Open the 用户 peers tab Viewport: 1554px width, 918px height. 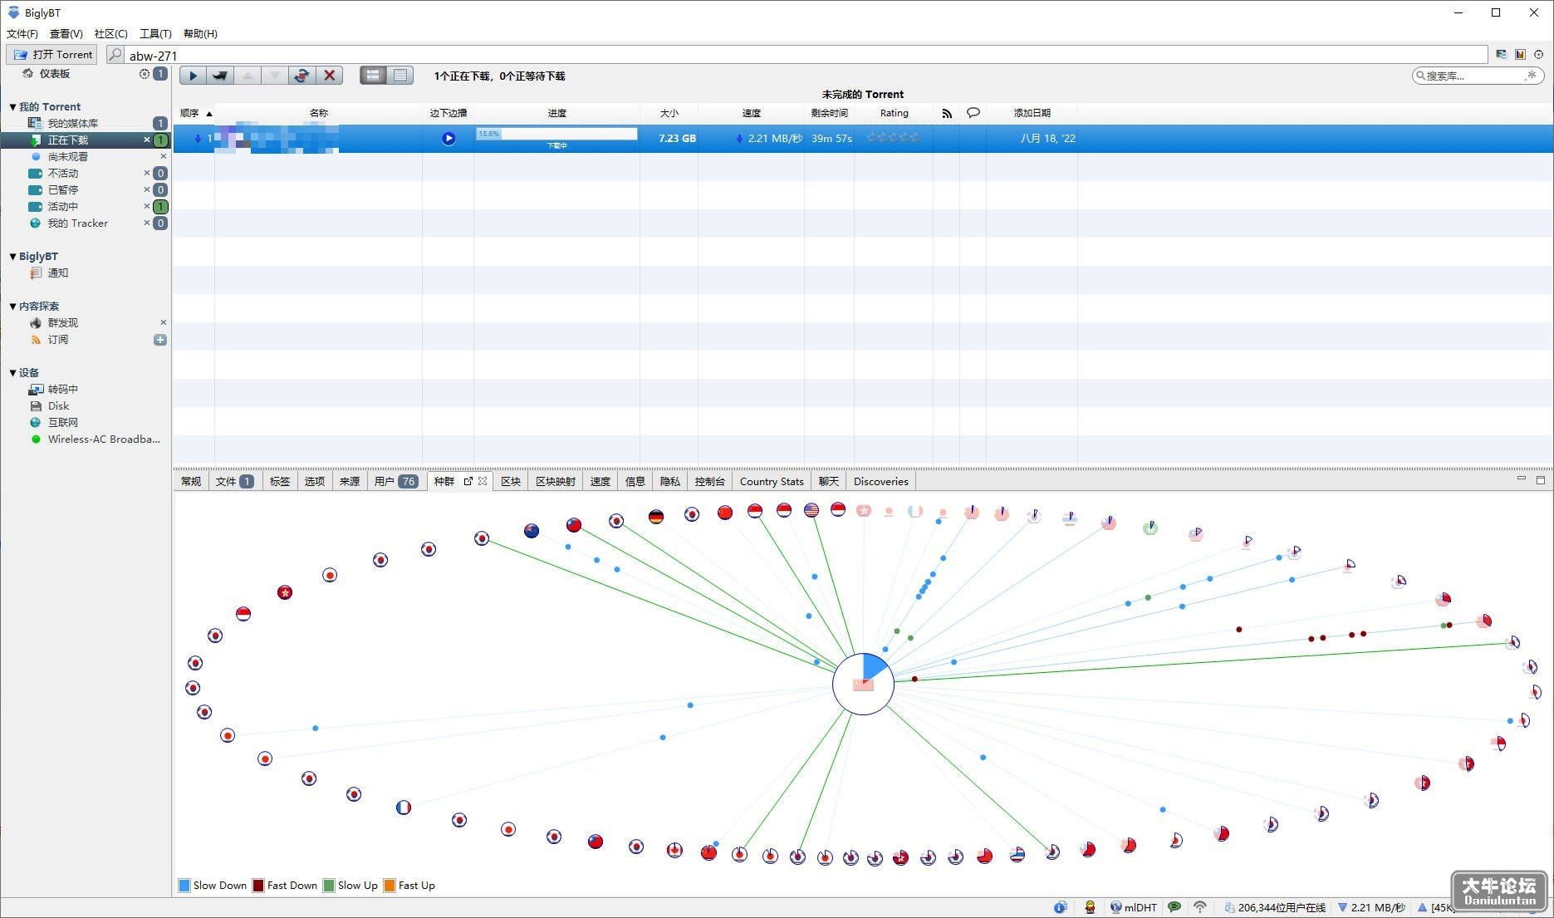pyautogui.click(x=395, y=481)
